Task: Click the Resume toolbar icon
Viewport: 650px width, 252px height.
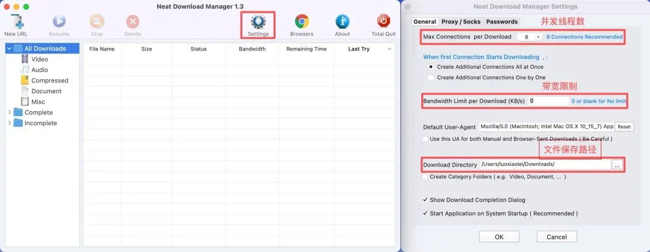Action: 59,22
